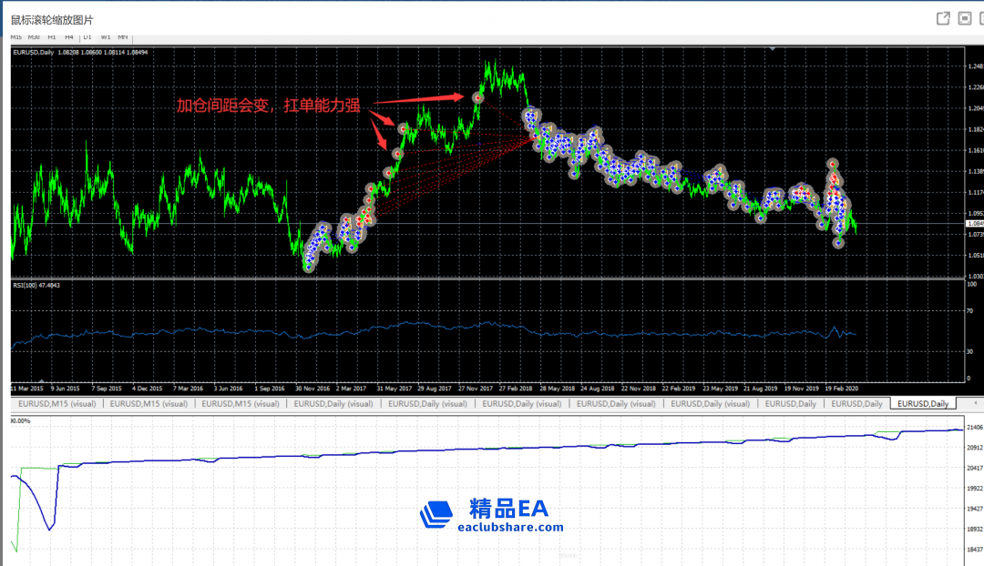Click the order marker the long red arrow points to
The height and width of the screenshot is (566, 984).
[x=477, y=97]
